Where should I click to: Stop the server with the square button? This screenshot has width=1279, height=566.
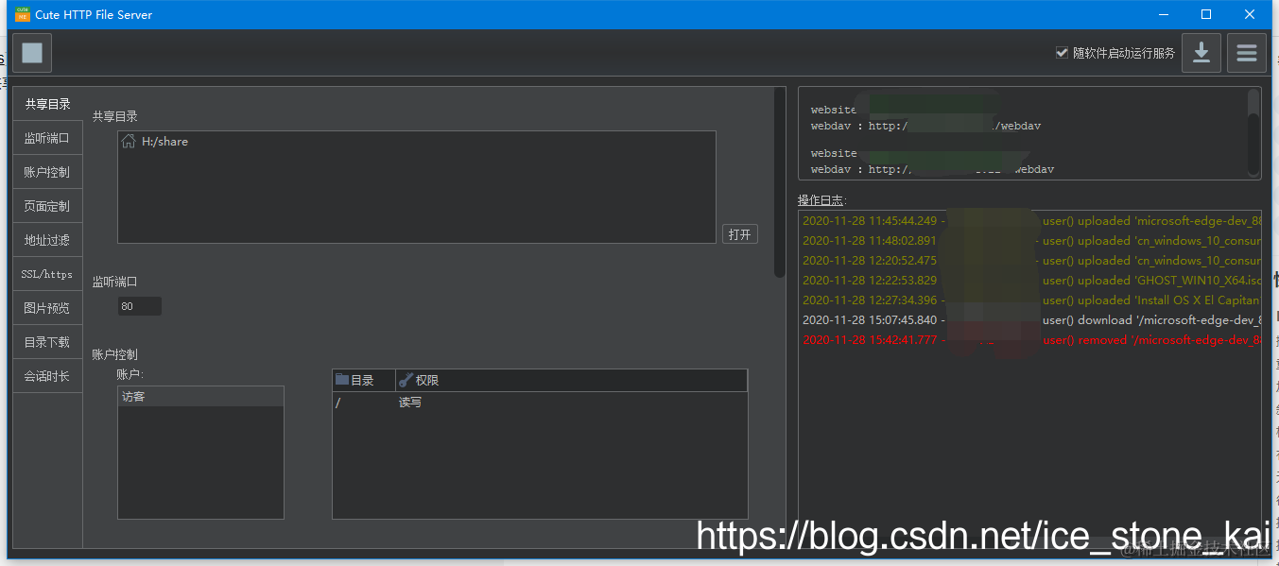pyautogui.click(x=32, y=53)
